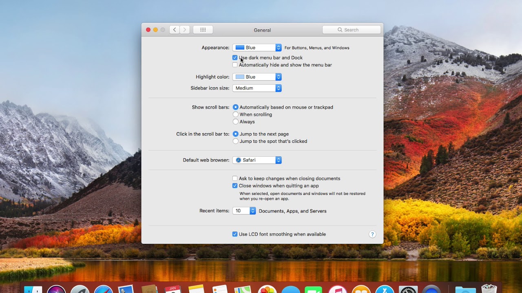
Task: Click the 'Click in the scroll bar to:' label
Action: (203, 134)
